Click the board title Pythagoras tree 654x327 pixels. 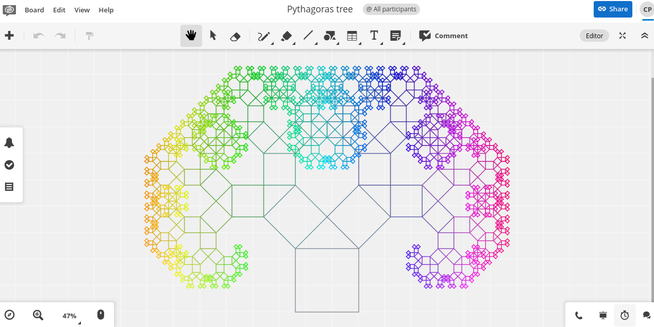point(320,9)
